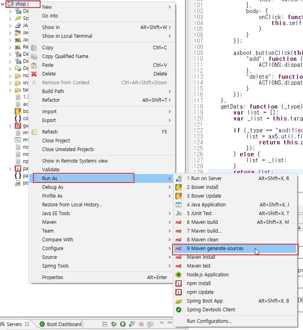Screen dimensions: 303x330
Task: Open the Servers view menu dropdown triangle
Action: click(161, 323)
